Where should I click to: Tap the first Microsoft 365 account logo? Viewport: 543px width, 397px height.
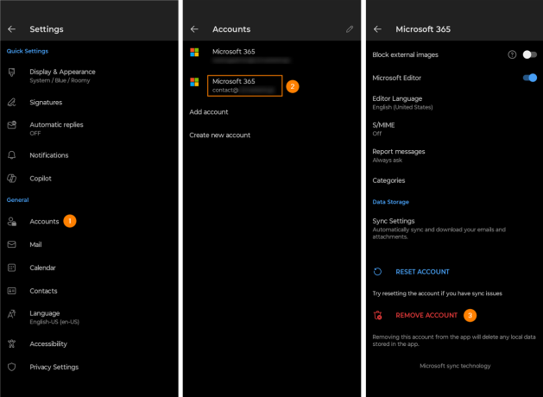194,53
